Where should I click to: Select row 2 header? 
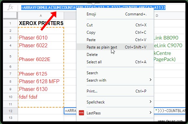click(11, 31)
